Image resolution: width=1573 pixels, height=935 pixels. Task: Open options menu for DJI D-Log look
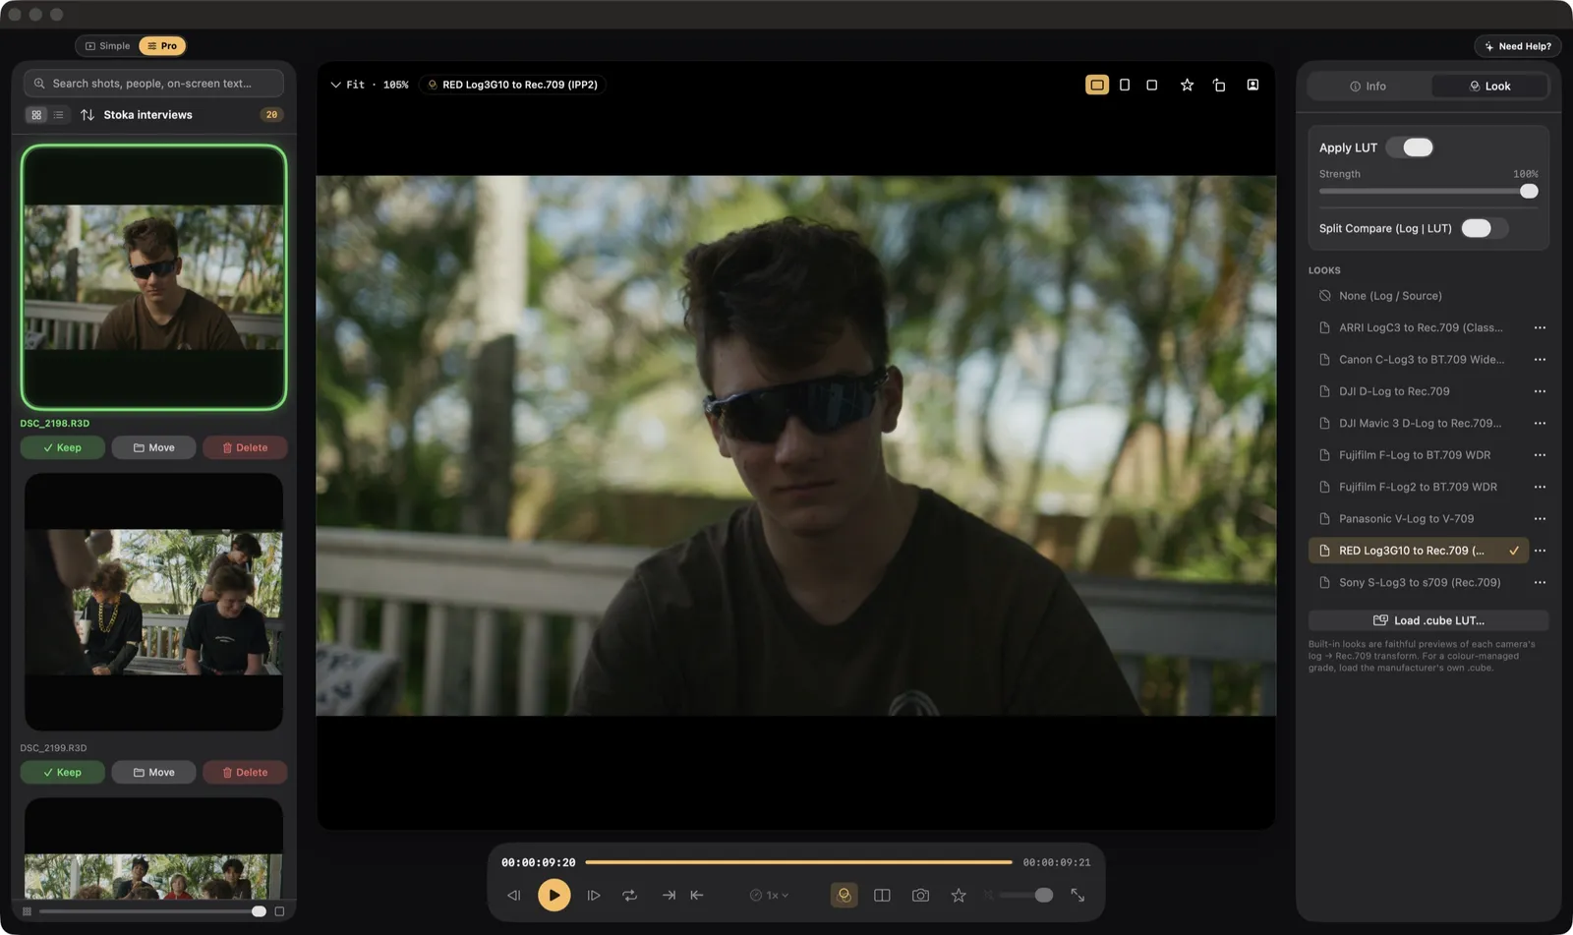pos(1540,391)
